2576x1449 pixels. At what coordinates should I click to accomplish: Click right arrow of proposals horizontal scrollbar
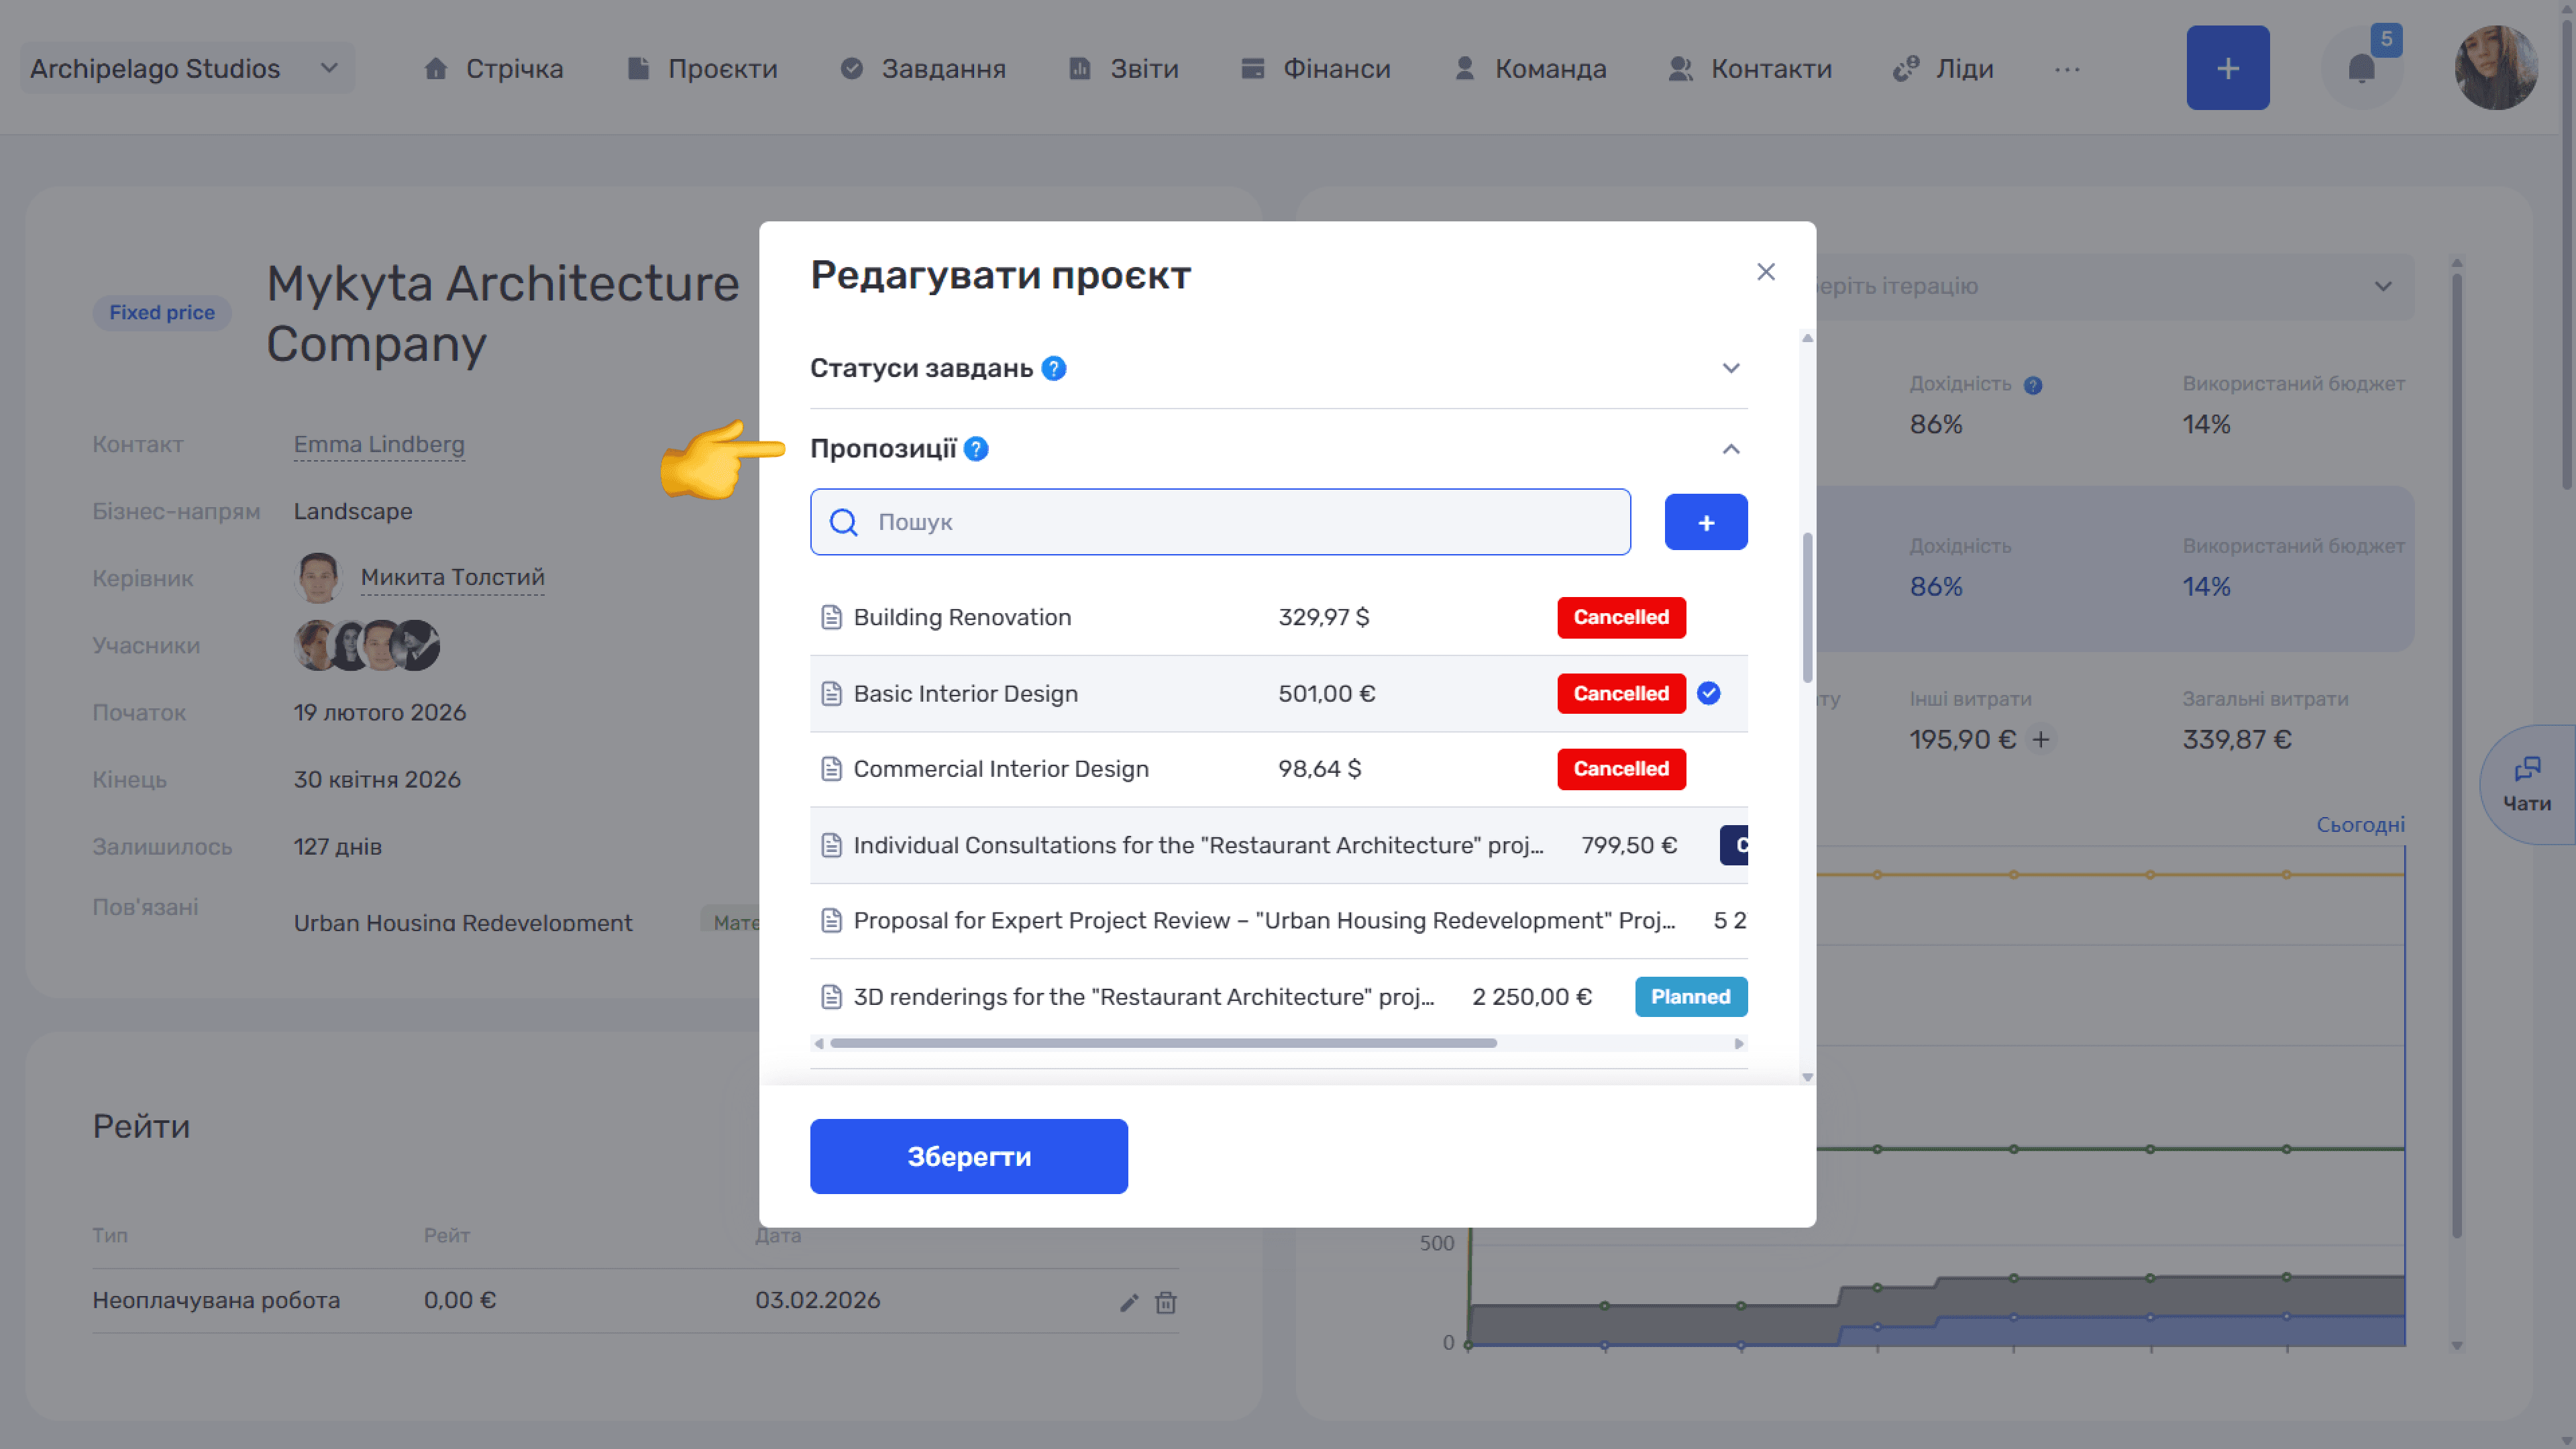[1738, 1043]
